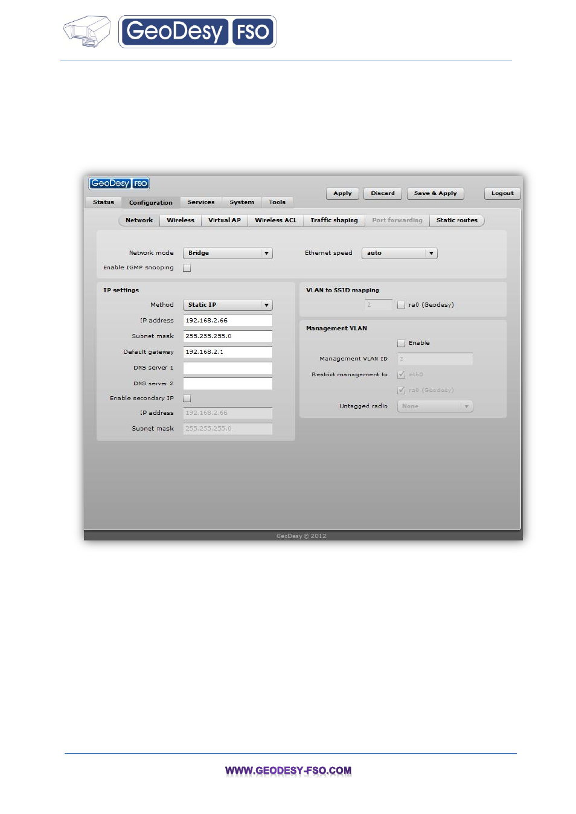Click the secondary Subnet mask field
576x814 pixels.
[x=228, y=429]
